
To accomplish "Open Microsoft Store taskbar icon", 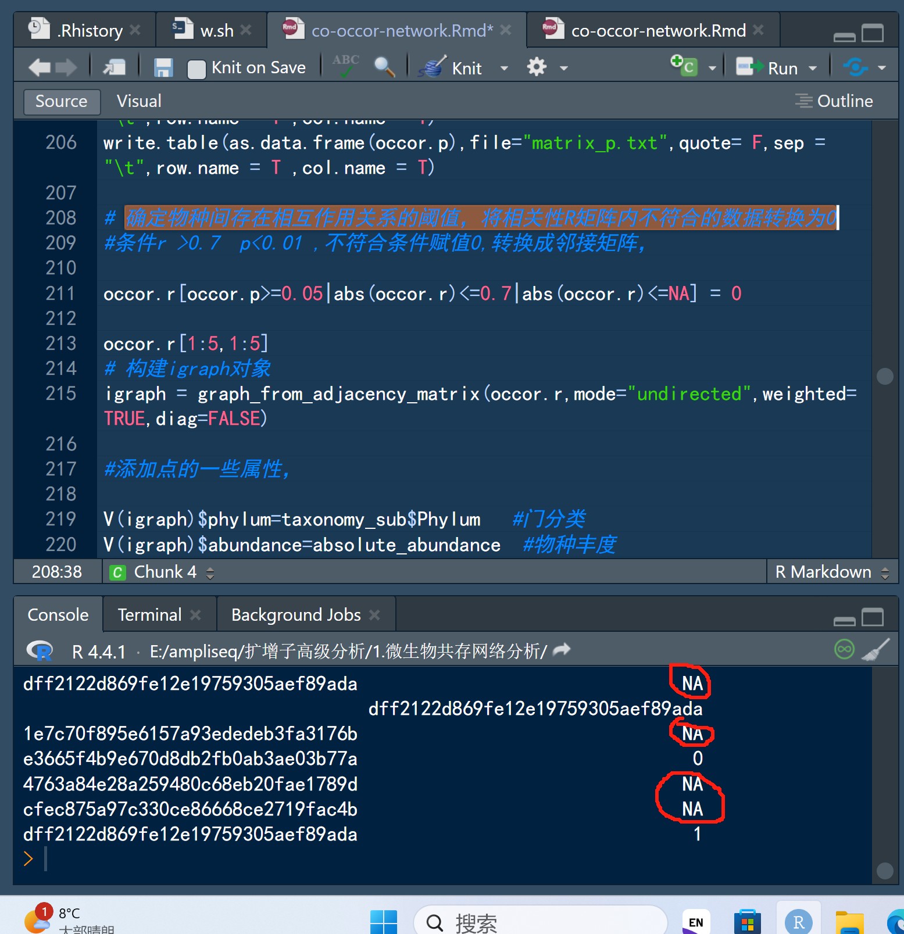I will pos(748,922).
